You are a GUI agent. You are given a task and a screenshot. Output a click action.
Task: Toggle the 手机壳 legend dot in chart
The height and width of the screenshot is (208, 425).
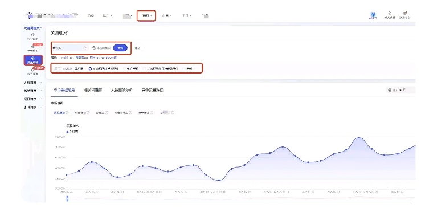pyautogui.click(x=67, y=132)
